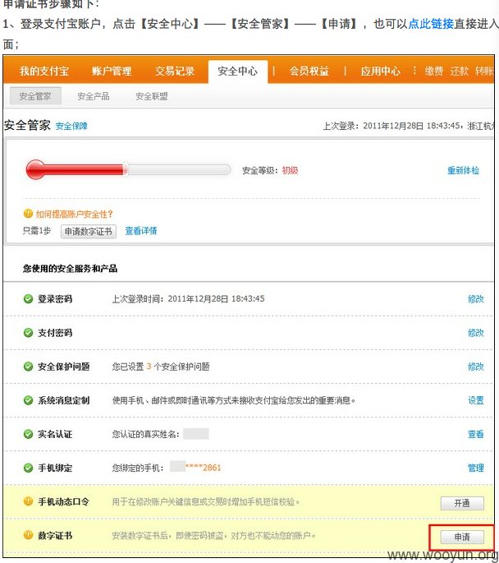Switch to the 账户管理 tab

112,71
